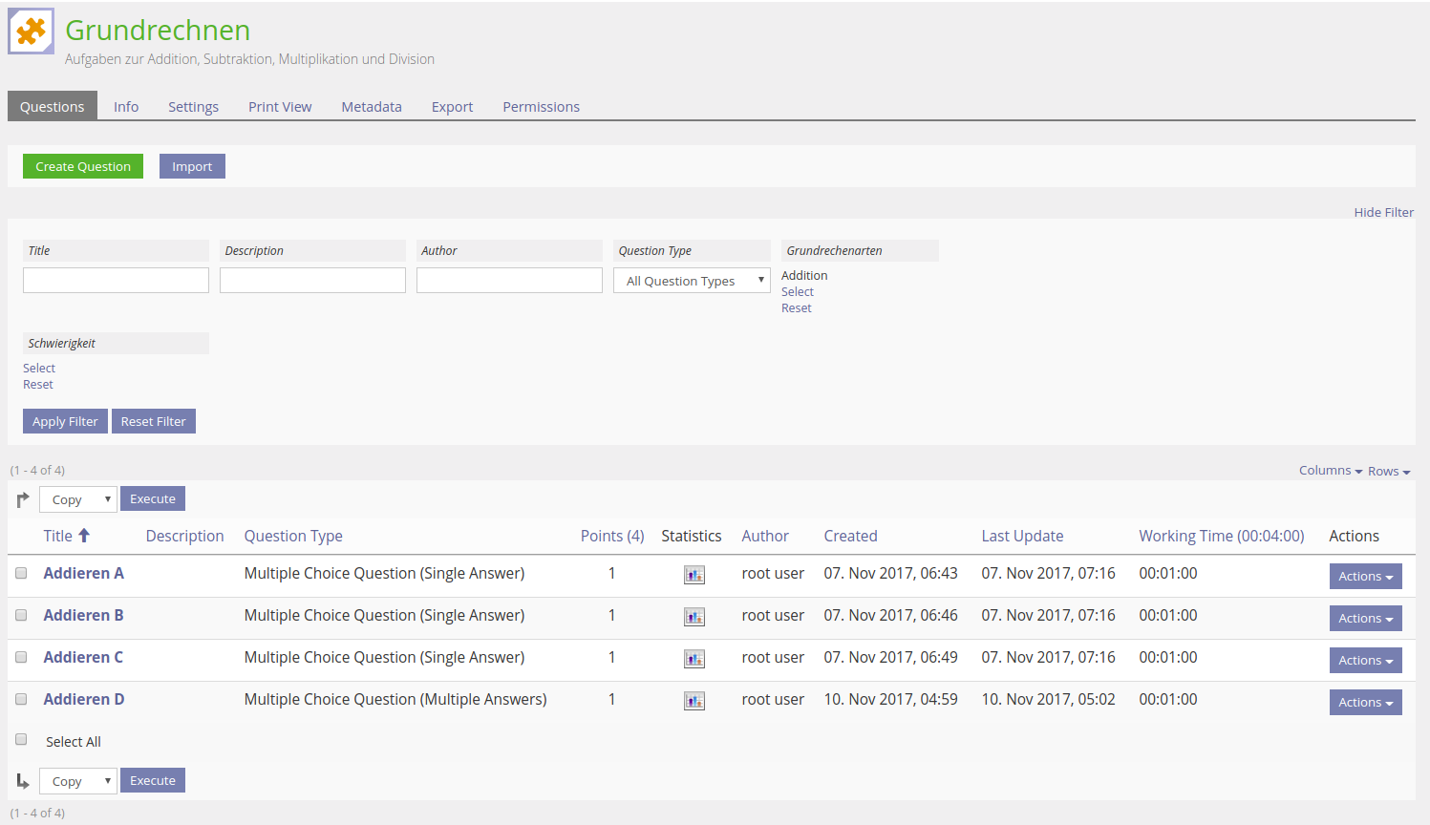1430x825 pixels.
Task: Open Actions menu for Addieren C
Action: [x=1365, y=660]
